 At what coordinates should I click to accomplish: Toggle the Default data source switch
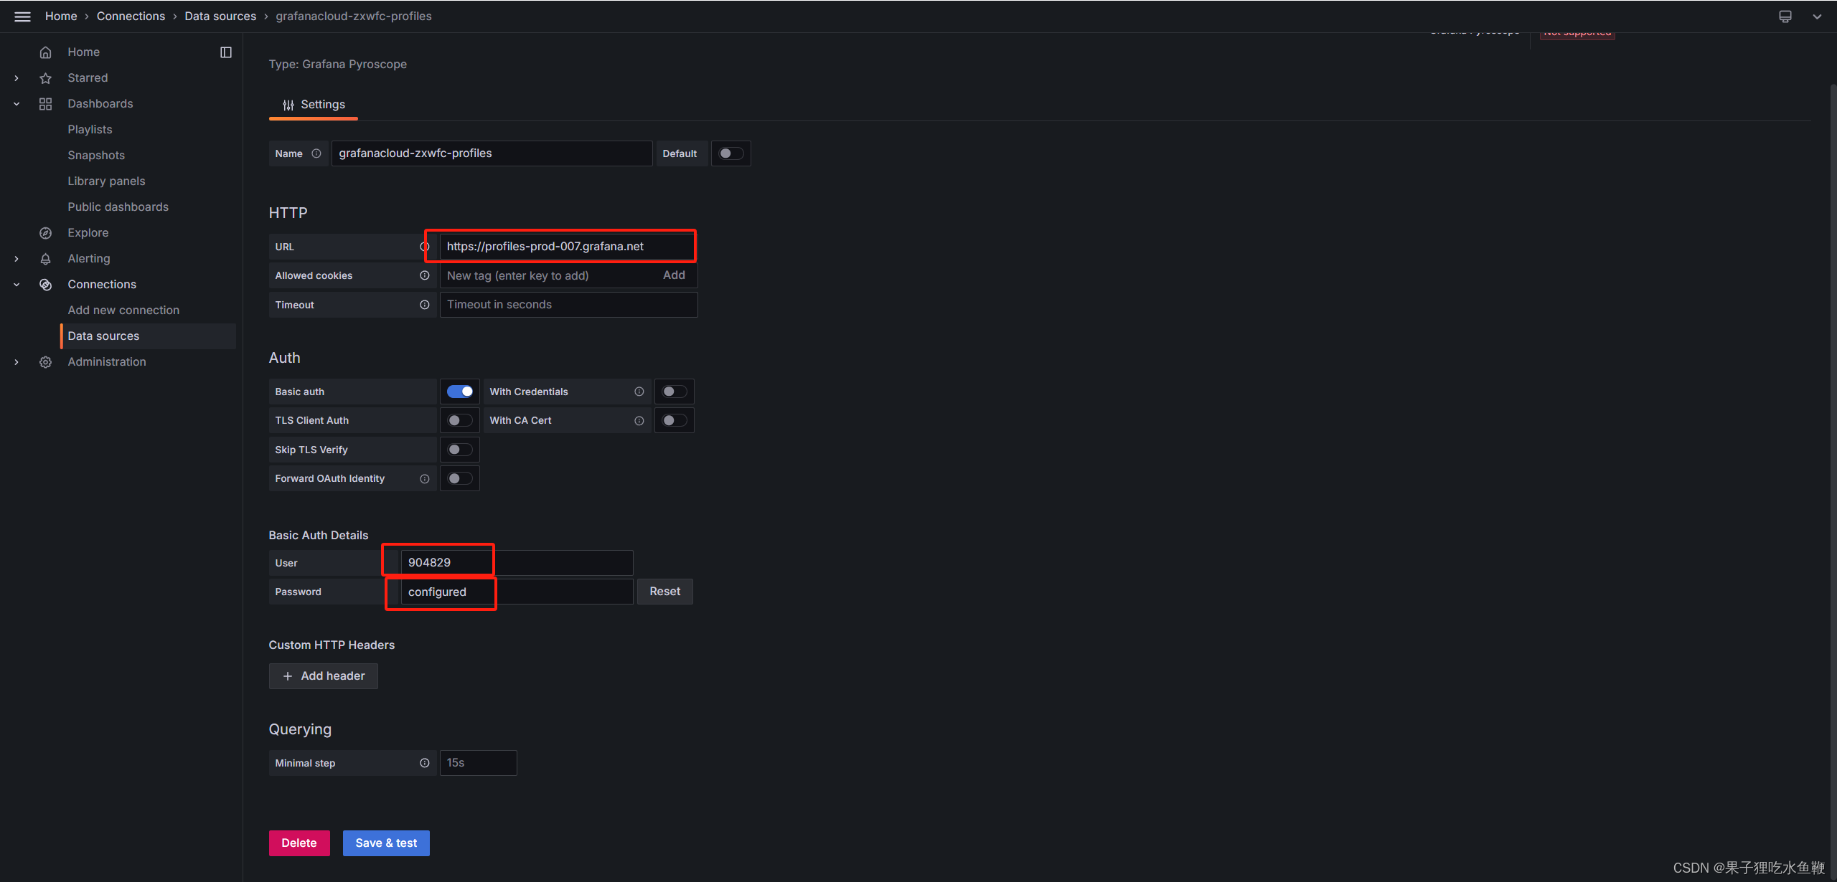730,153
